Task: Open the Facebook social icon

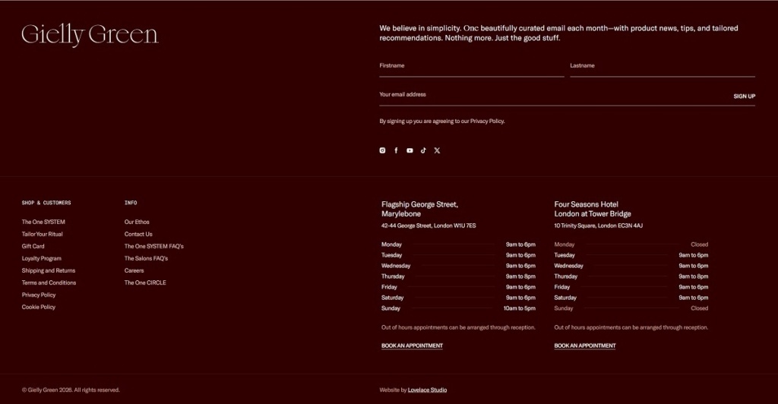Action: click(396, 150)
